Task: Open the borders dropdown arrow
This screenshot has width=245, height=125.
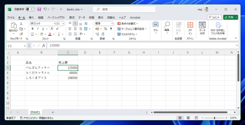Action: (36, 34)
